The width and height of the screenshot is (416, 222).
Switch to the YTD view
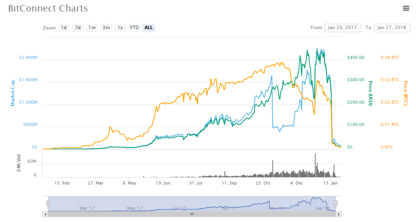(134, 27)
